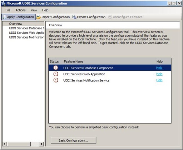The width and height of the screenshot is (183, 150).
Task: Click the sidebar scrollbar right arrow
Action: (x=42, y=144)
